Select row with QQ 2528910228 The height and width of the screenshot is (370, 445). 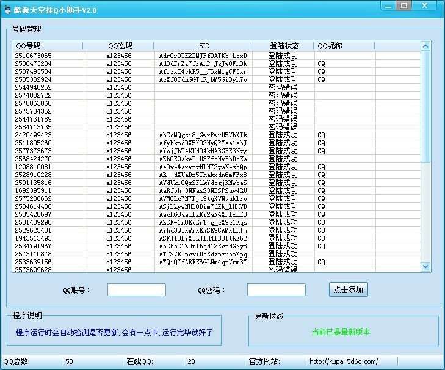[217, 175]
